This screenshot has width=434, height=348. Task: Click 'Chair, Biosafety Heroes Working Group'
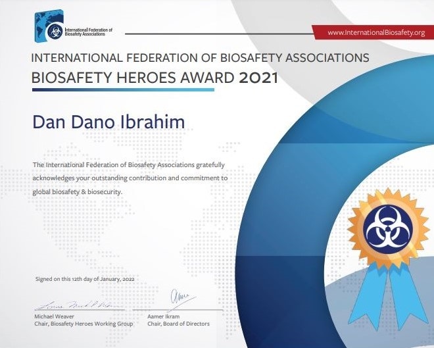84,324
